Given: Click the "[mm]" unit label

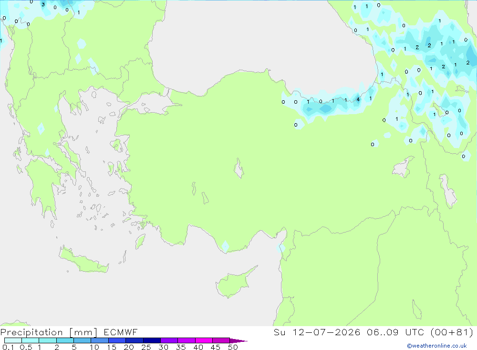Looking at the screenshot, I should (83, 332).
